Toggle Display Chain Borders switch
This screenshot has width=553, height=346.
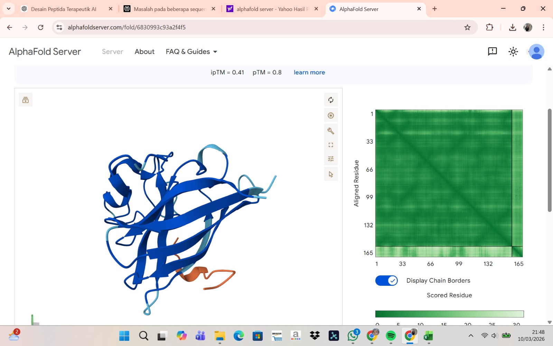click(386, 281)
